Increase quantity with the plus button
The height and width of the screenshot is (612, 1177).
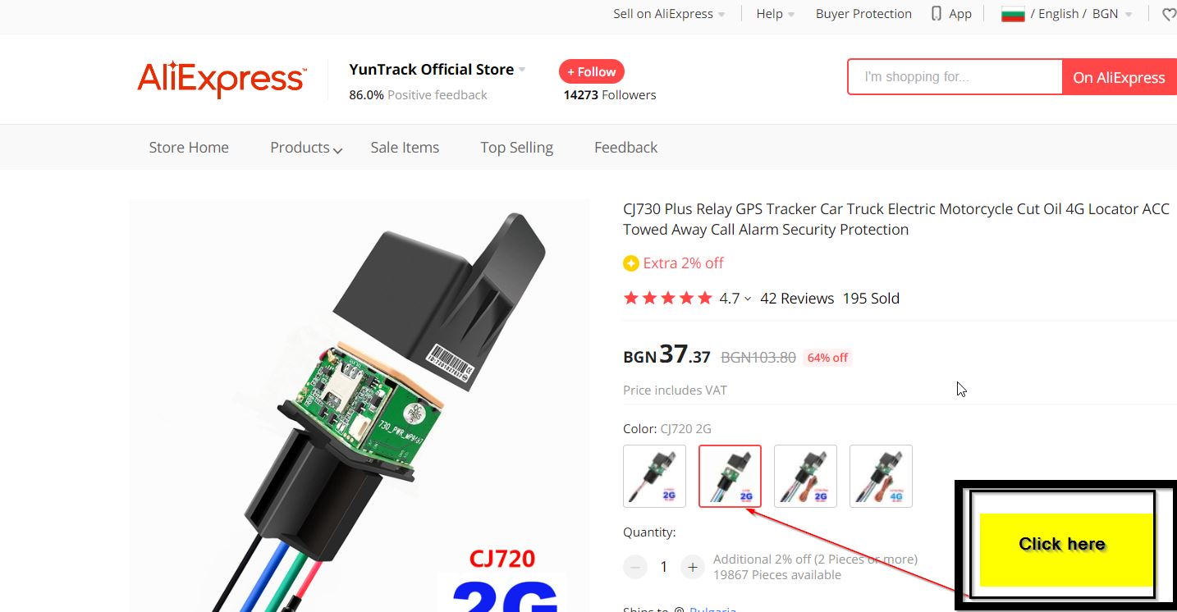(693, 567)
